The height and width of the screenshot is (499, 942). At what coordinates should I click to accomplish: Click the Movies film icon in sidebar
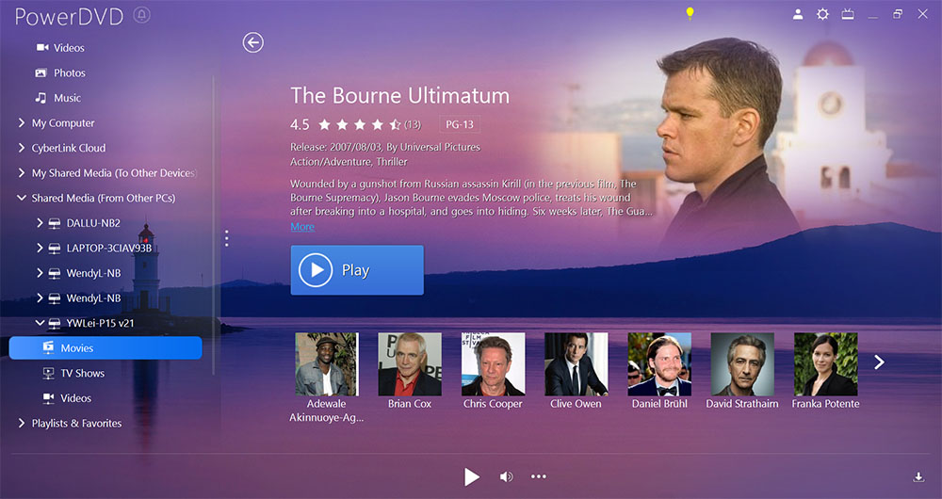coord(49,347)
